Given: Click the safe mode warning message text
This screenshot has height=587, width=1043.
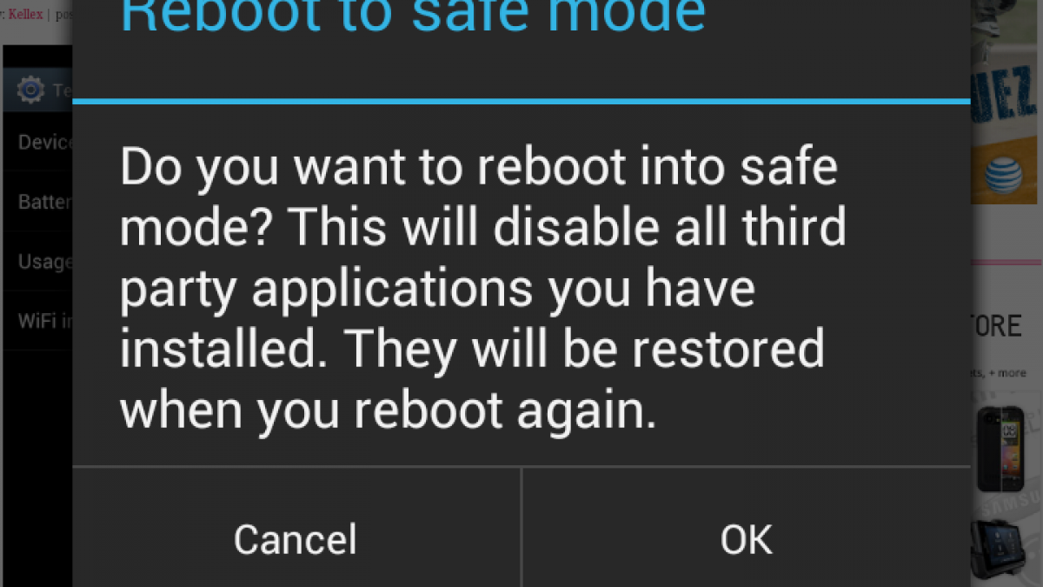Looking at the screenshot, I should (482, 290).
